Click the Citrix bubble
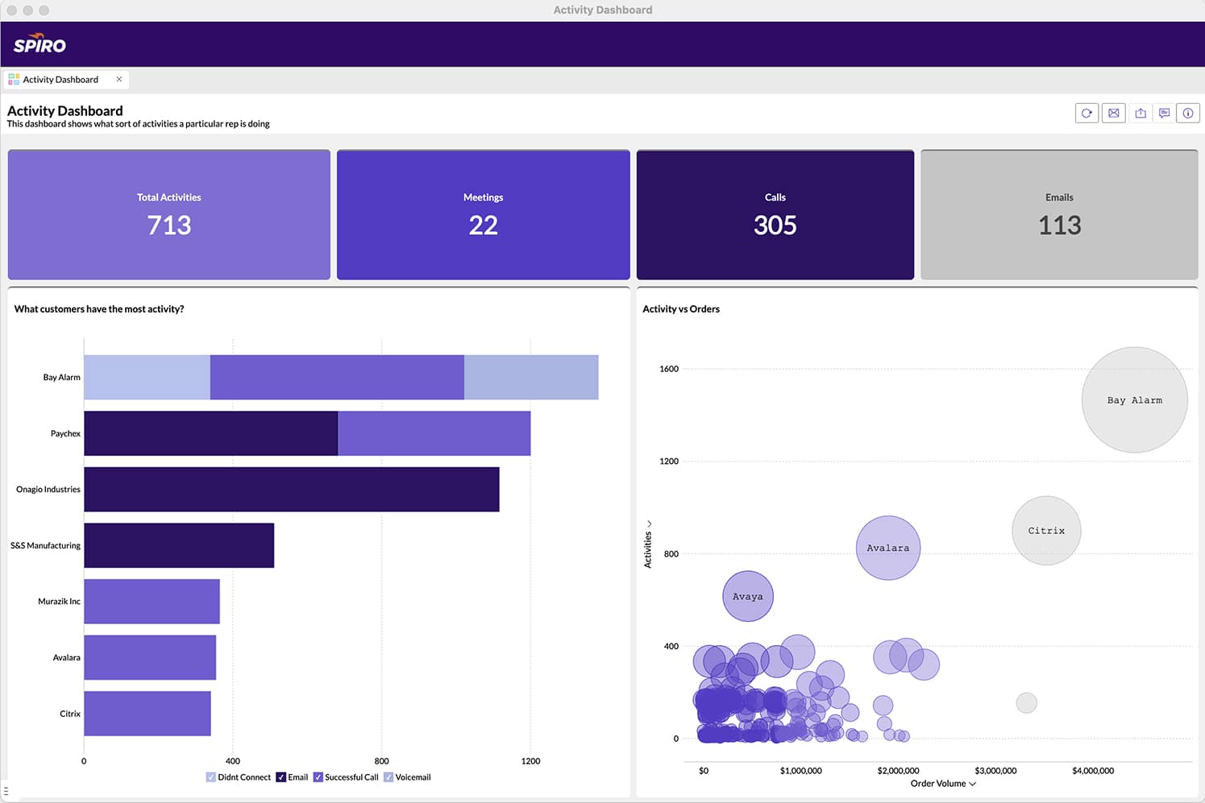Viewport: 1205px width, 803px height. (x=1046, y=531)
